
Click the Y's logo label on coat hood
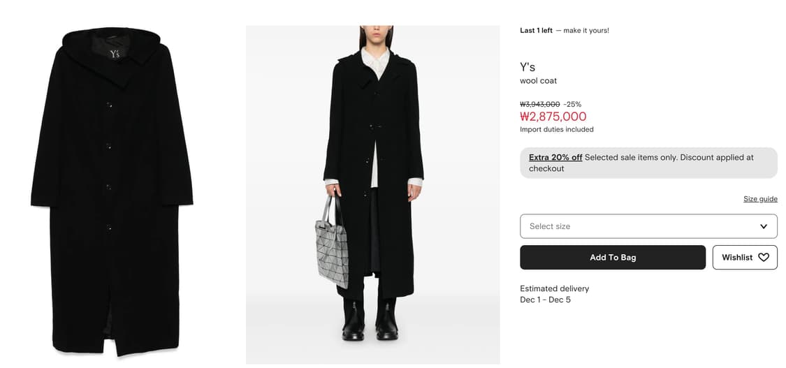click(x=115, y=54)
